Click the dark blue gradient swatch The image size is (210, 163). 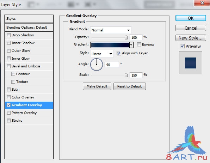tap(110, 45)
